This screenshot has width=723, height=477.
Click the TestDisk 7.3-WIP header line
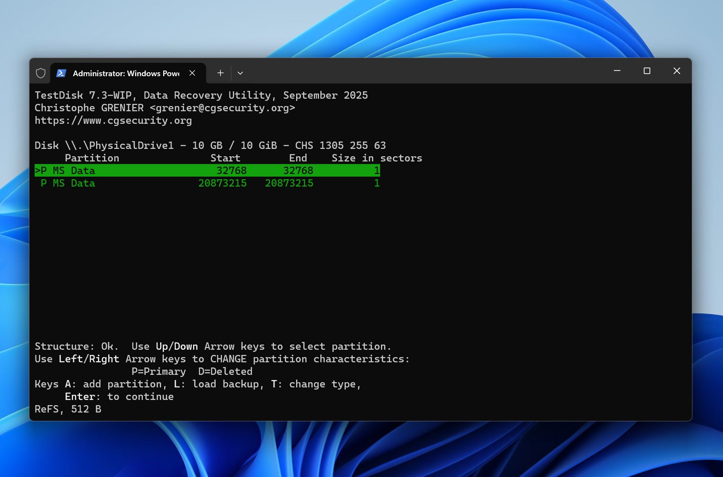click(201, 95)
